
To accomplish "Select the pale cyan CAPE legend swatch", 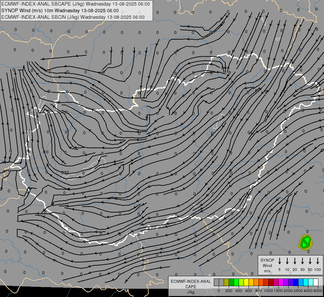I will coord(311,282).
